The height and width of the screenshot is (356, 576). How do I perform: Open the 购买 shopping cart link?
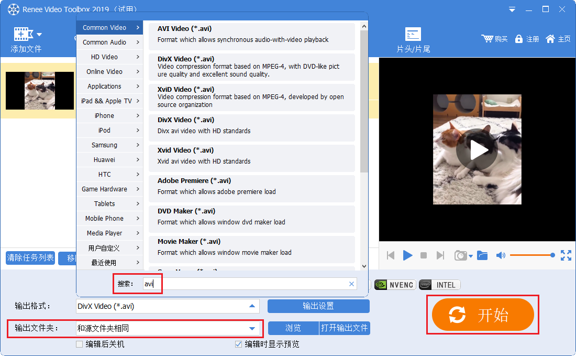(x=494, y=39)
